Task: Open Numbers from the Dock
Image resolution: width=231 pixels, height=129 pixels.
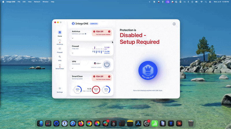Action: click(x=154, y=124)
